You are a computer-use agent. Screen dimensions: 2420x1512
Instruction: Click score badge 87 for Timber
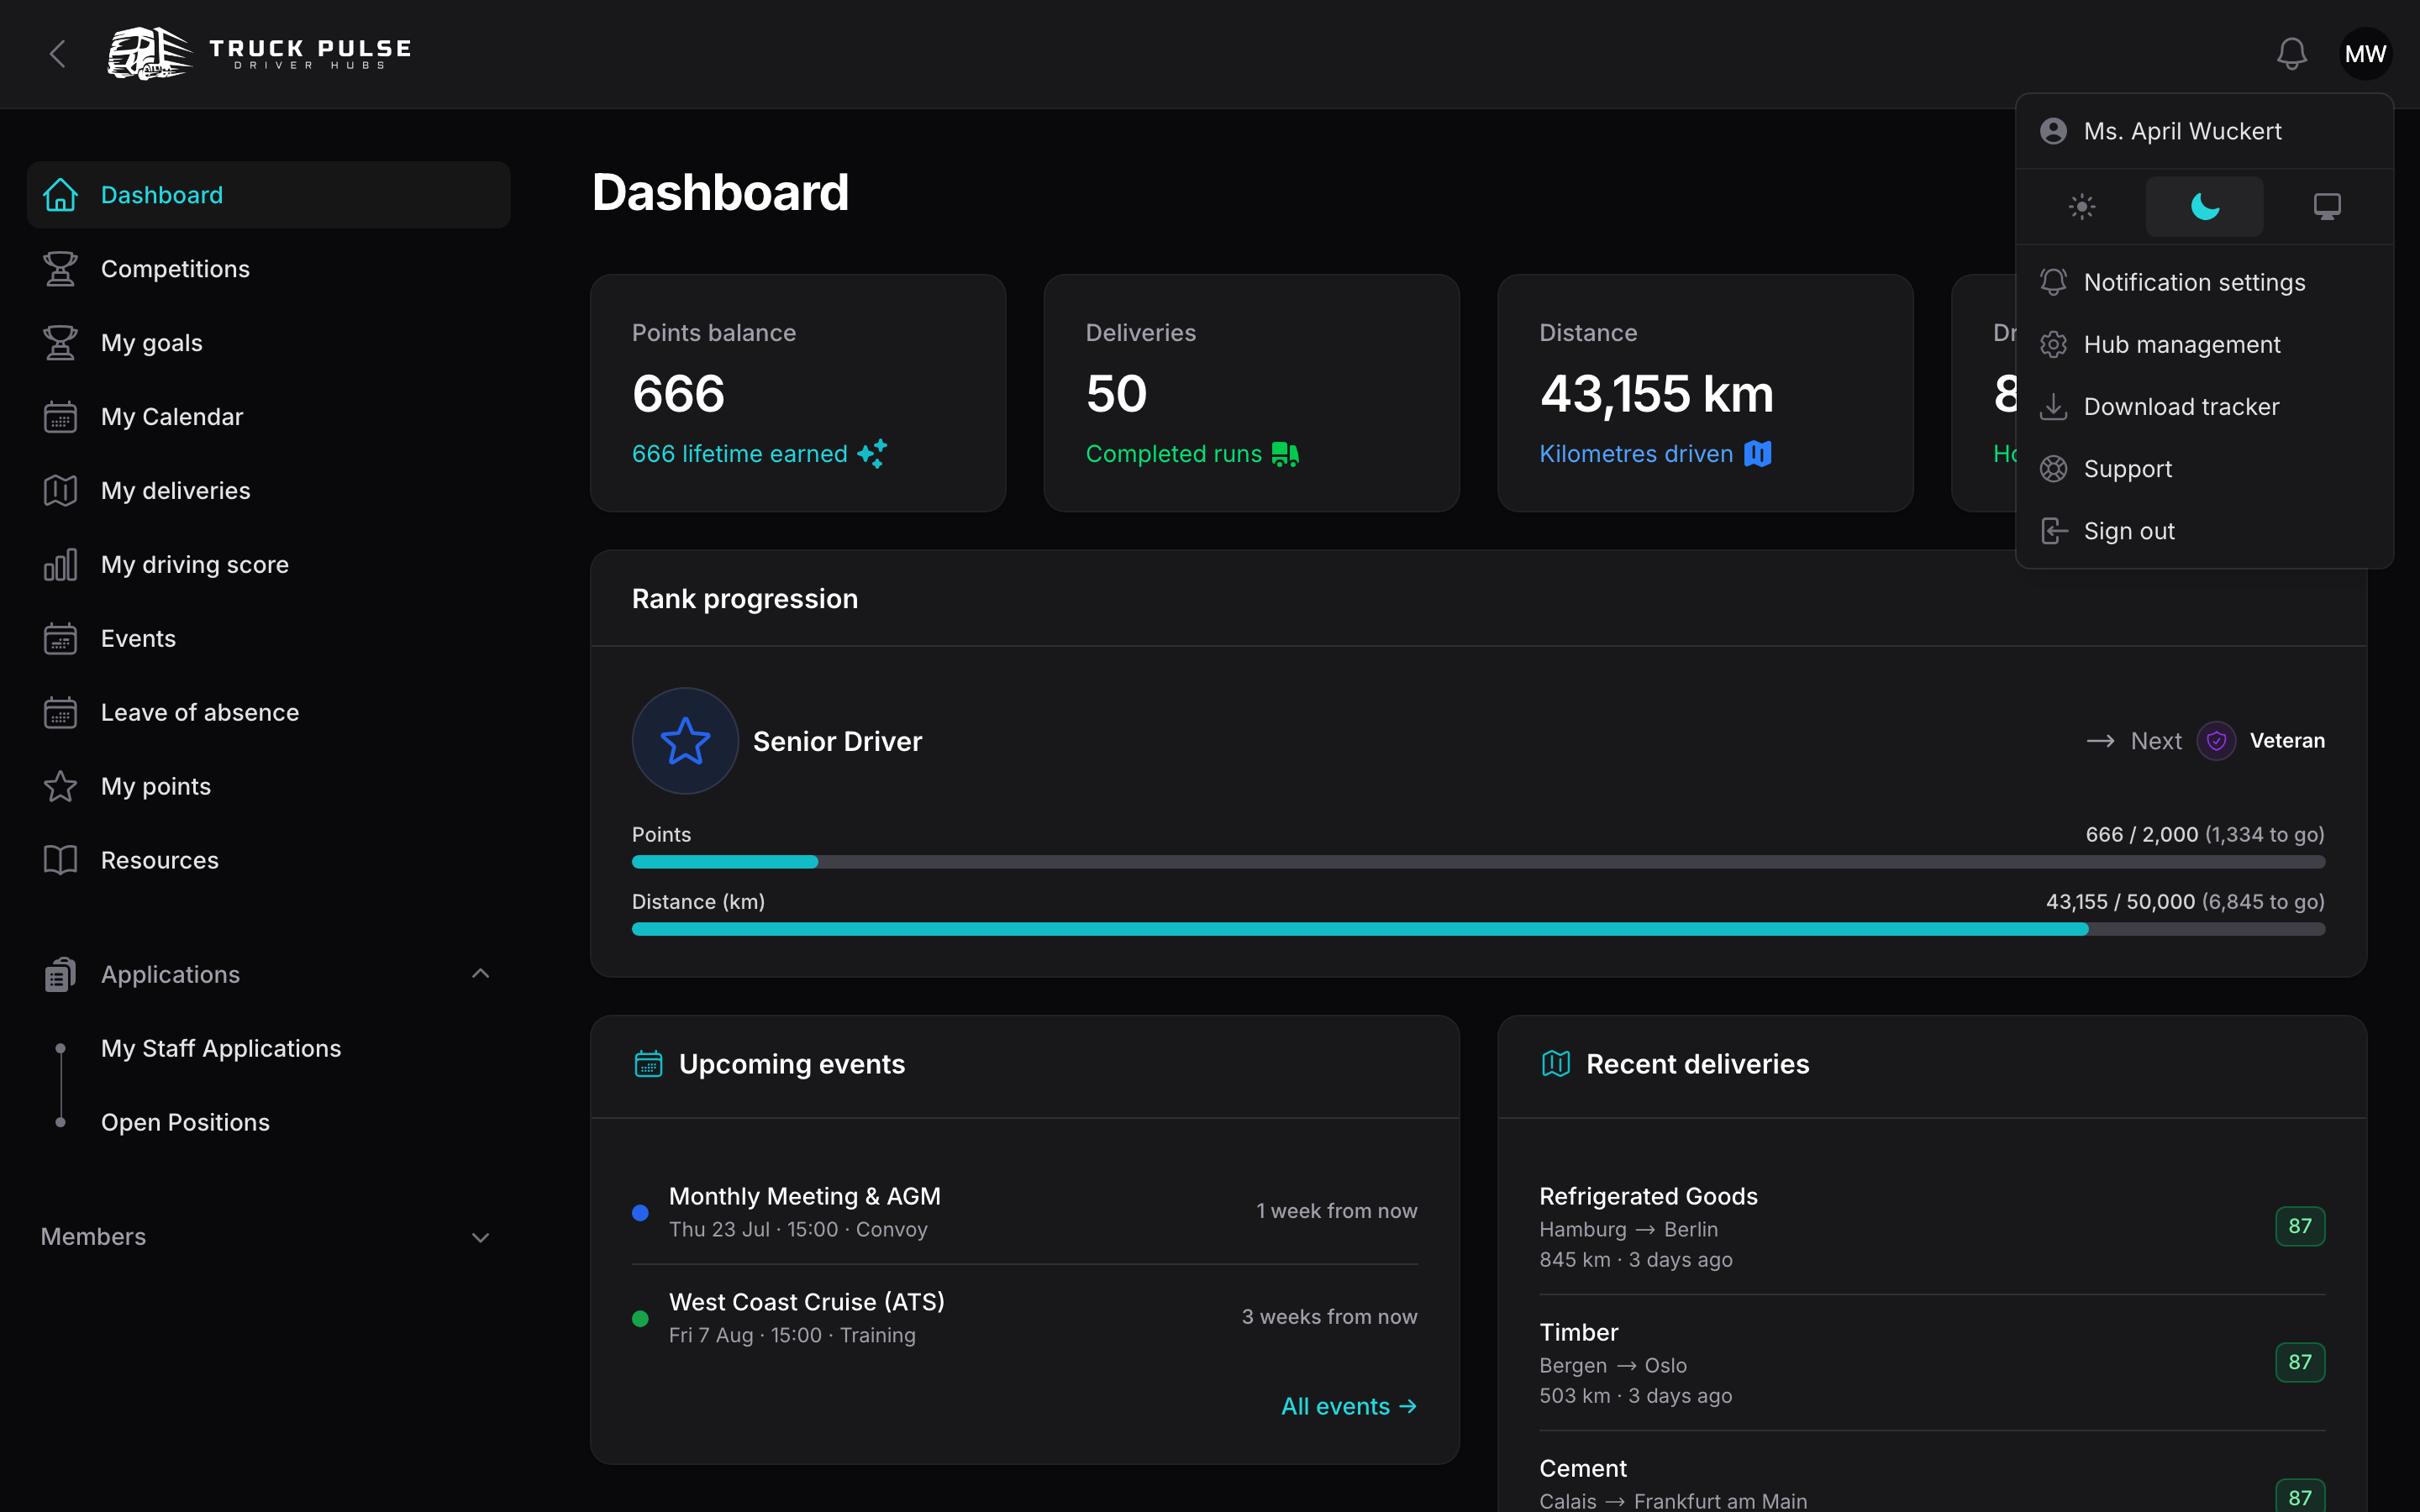point(2300,1362)
